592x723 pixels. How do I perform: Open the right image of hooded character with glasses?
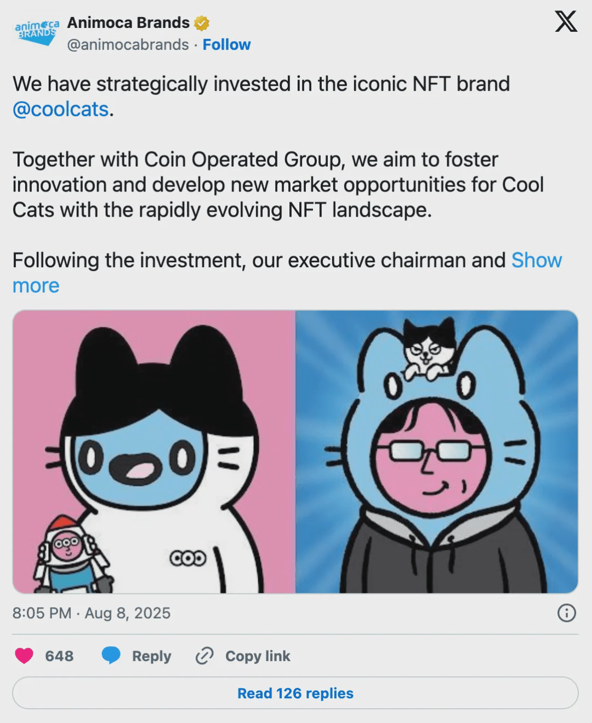pyautogui.click(x=437, y=451)
